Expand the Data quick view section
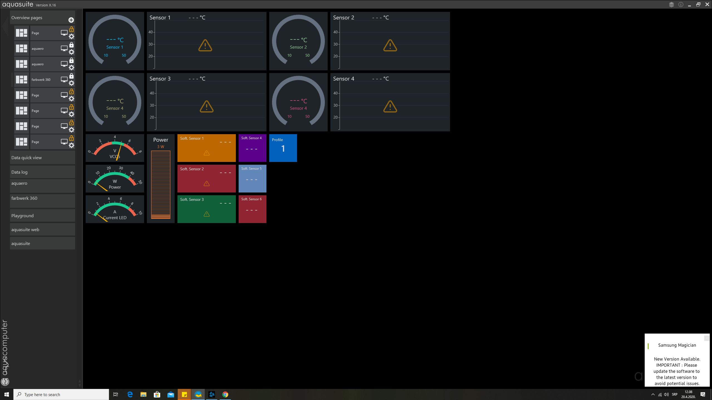712x400 pixels. click(43, 157)
